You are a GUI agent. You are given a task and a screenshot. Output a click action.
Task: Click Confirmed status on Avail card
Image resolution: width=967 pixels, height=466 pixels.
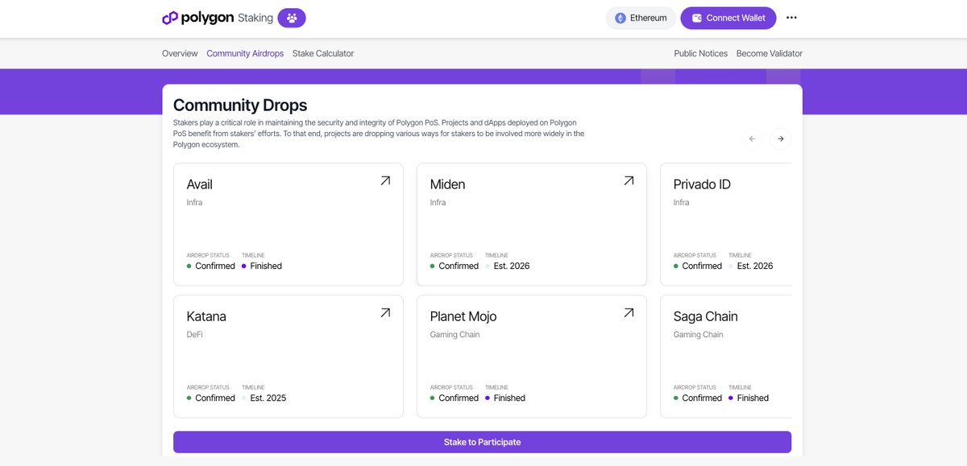211,266
